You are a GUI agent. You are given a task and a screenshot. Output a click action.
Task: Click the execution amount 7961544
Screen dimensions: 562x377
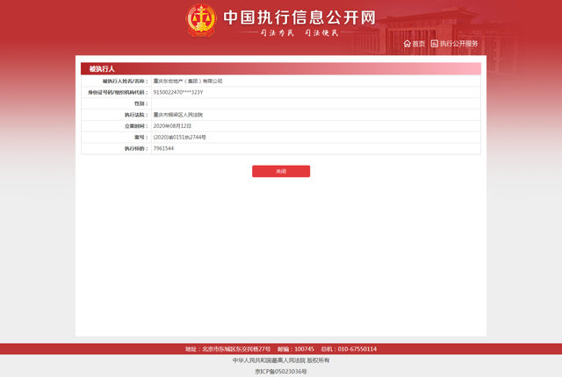pyautogui.click(x=163, y=149)
